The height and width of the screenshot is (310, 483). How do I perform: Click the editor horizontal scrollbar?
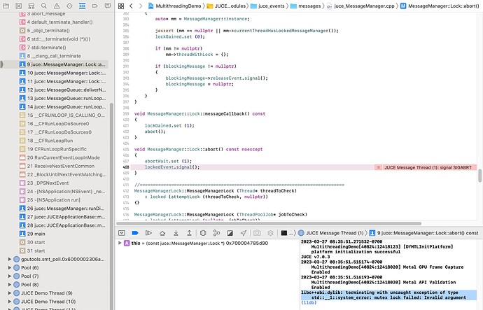coord(269,223)
